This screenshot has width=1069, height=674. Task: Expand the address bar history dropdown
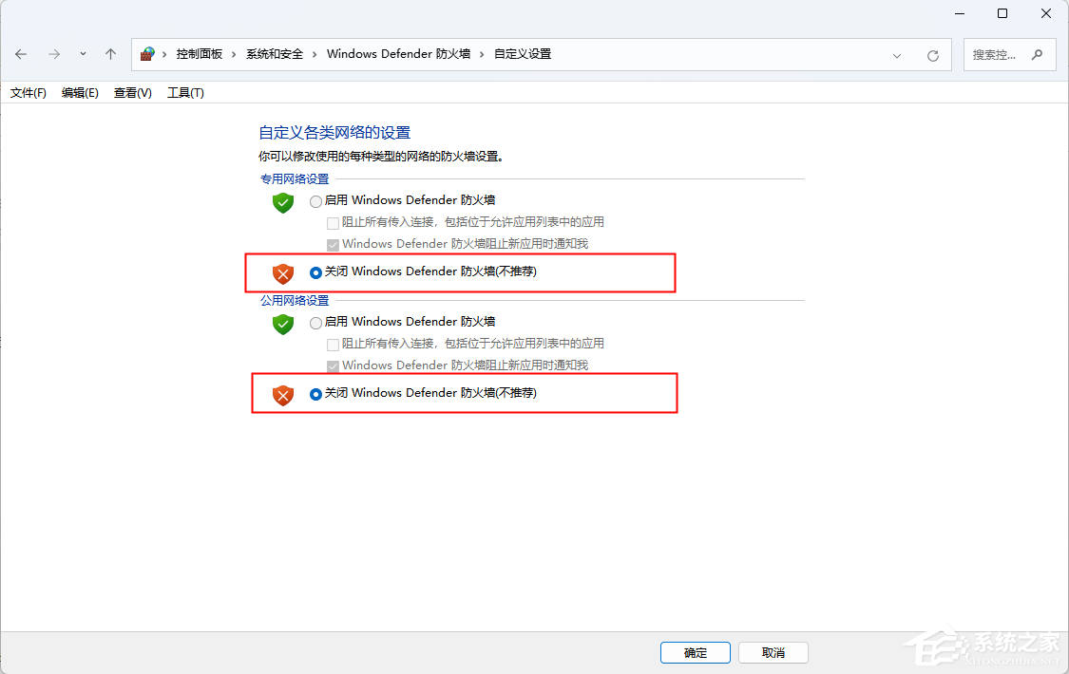pos(897,55)
